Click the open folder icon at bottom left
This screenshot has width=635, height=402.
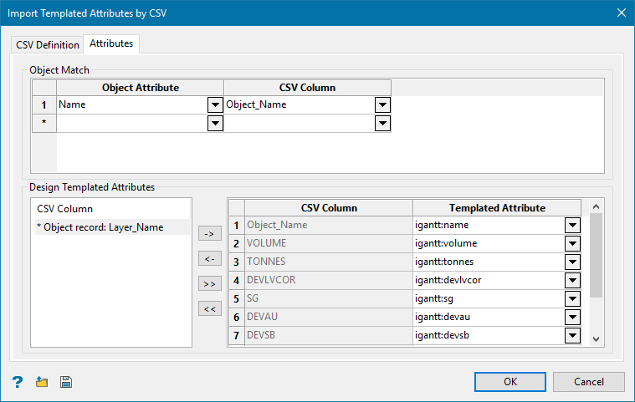(42, 382)
